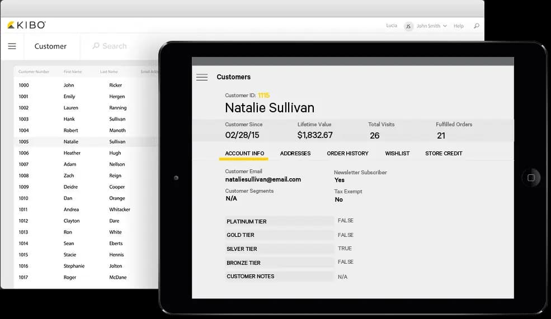The image size is (551, 319).
Task: Sort by First Name column header
Action: [73, 72]
